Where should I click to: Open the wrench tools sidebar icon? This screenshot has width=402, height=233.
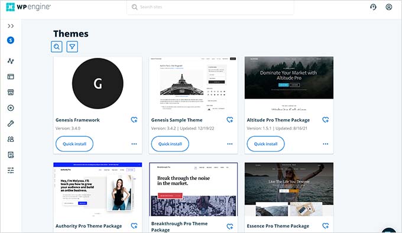click(11, 123)
